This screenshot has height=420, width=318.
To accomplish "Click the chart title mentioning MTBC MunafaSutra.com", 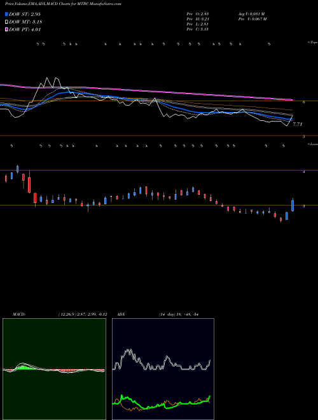I will point(63,4).
